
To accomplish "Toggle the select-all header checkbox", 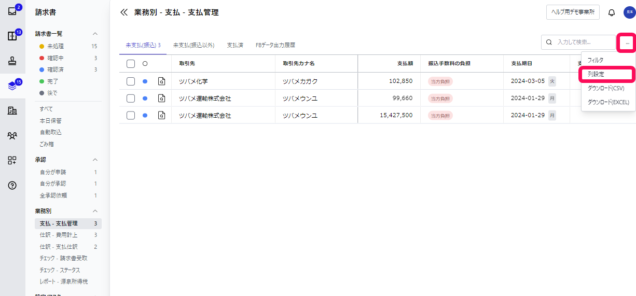I will pyautogui.click(x=131, y=64).
